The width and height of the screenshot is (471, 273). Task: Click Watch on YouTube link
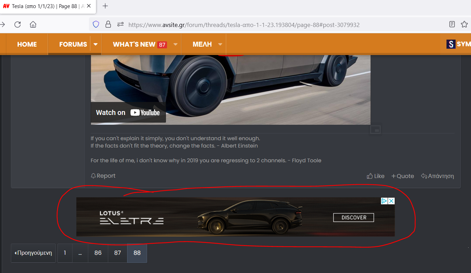pos(128,112)
